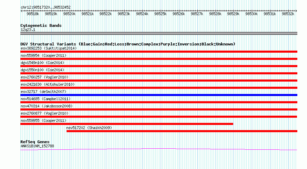
Task: Click ruler position 98527k
Action: (197, 14)
